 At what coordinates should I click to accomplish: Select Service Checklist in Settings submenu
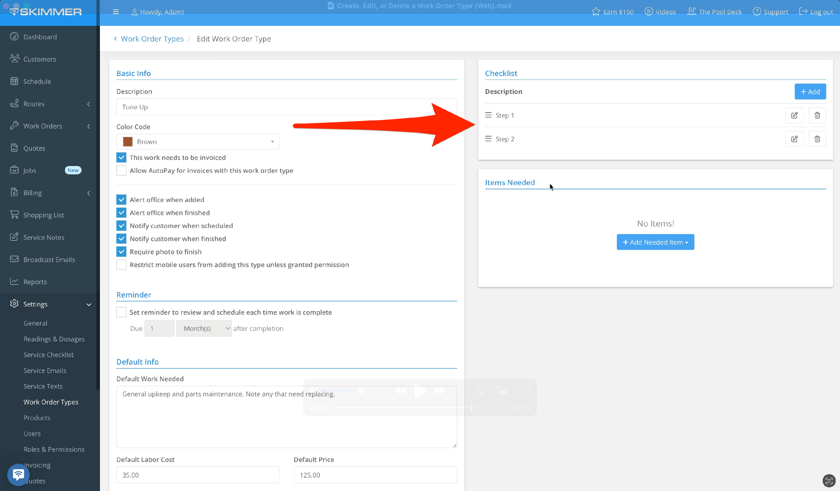click(48, 354)
